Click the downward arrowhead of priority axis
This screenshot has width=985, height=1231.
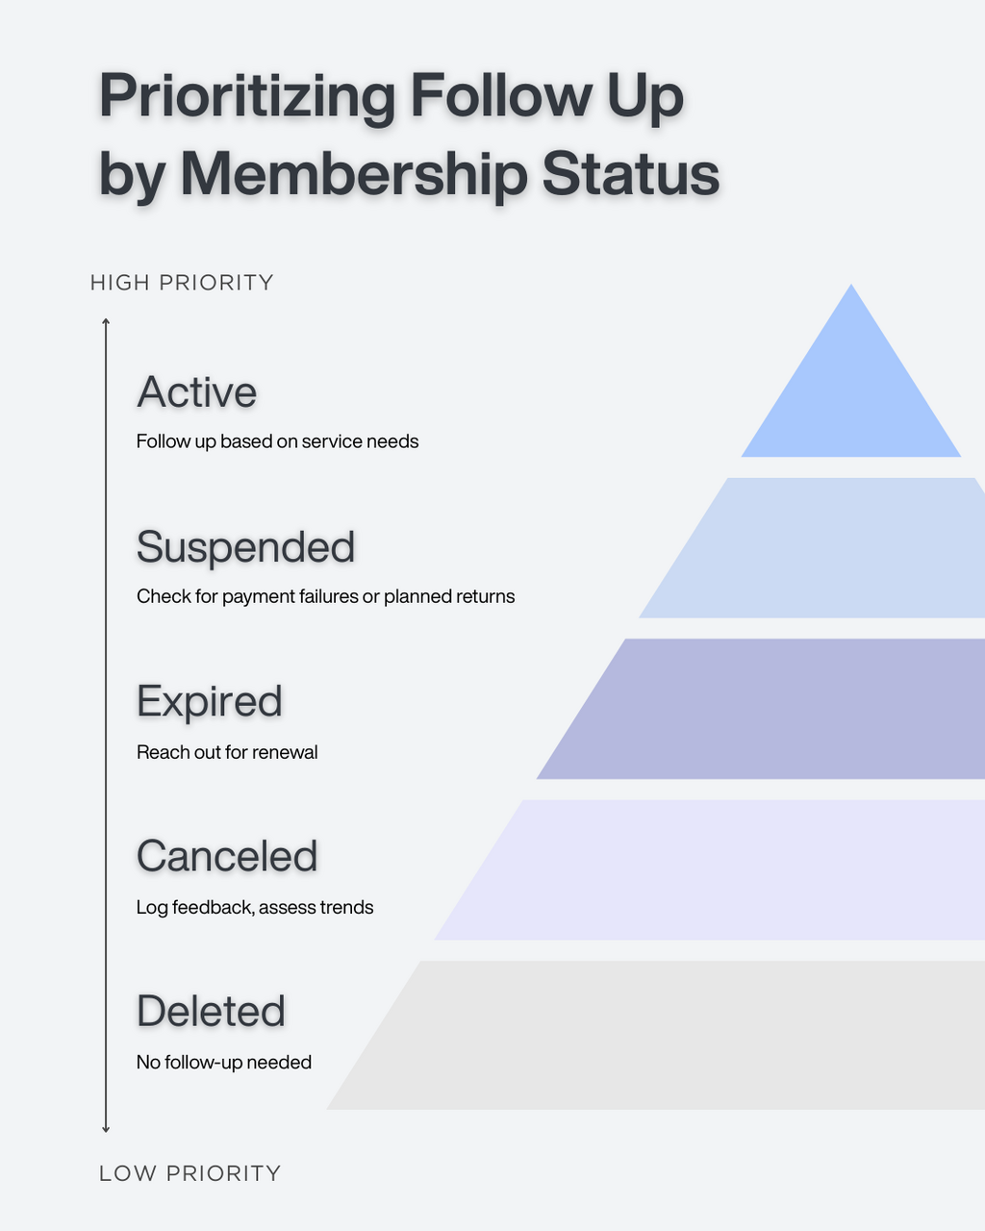(x=106, y=1128)
